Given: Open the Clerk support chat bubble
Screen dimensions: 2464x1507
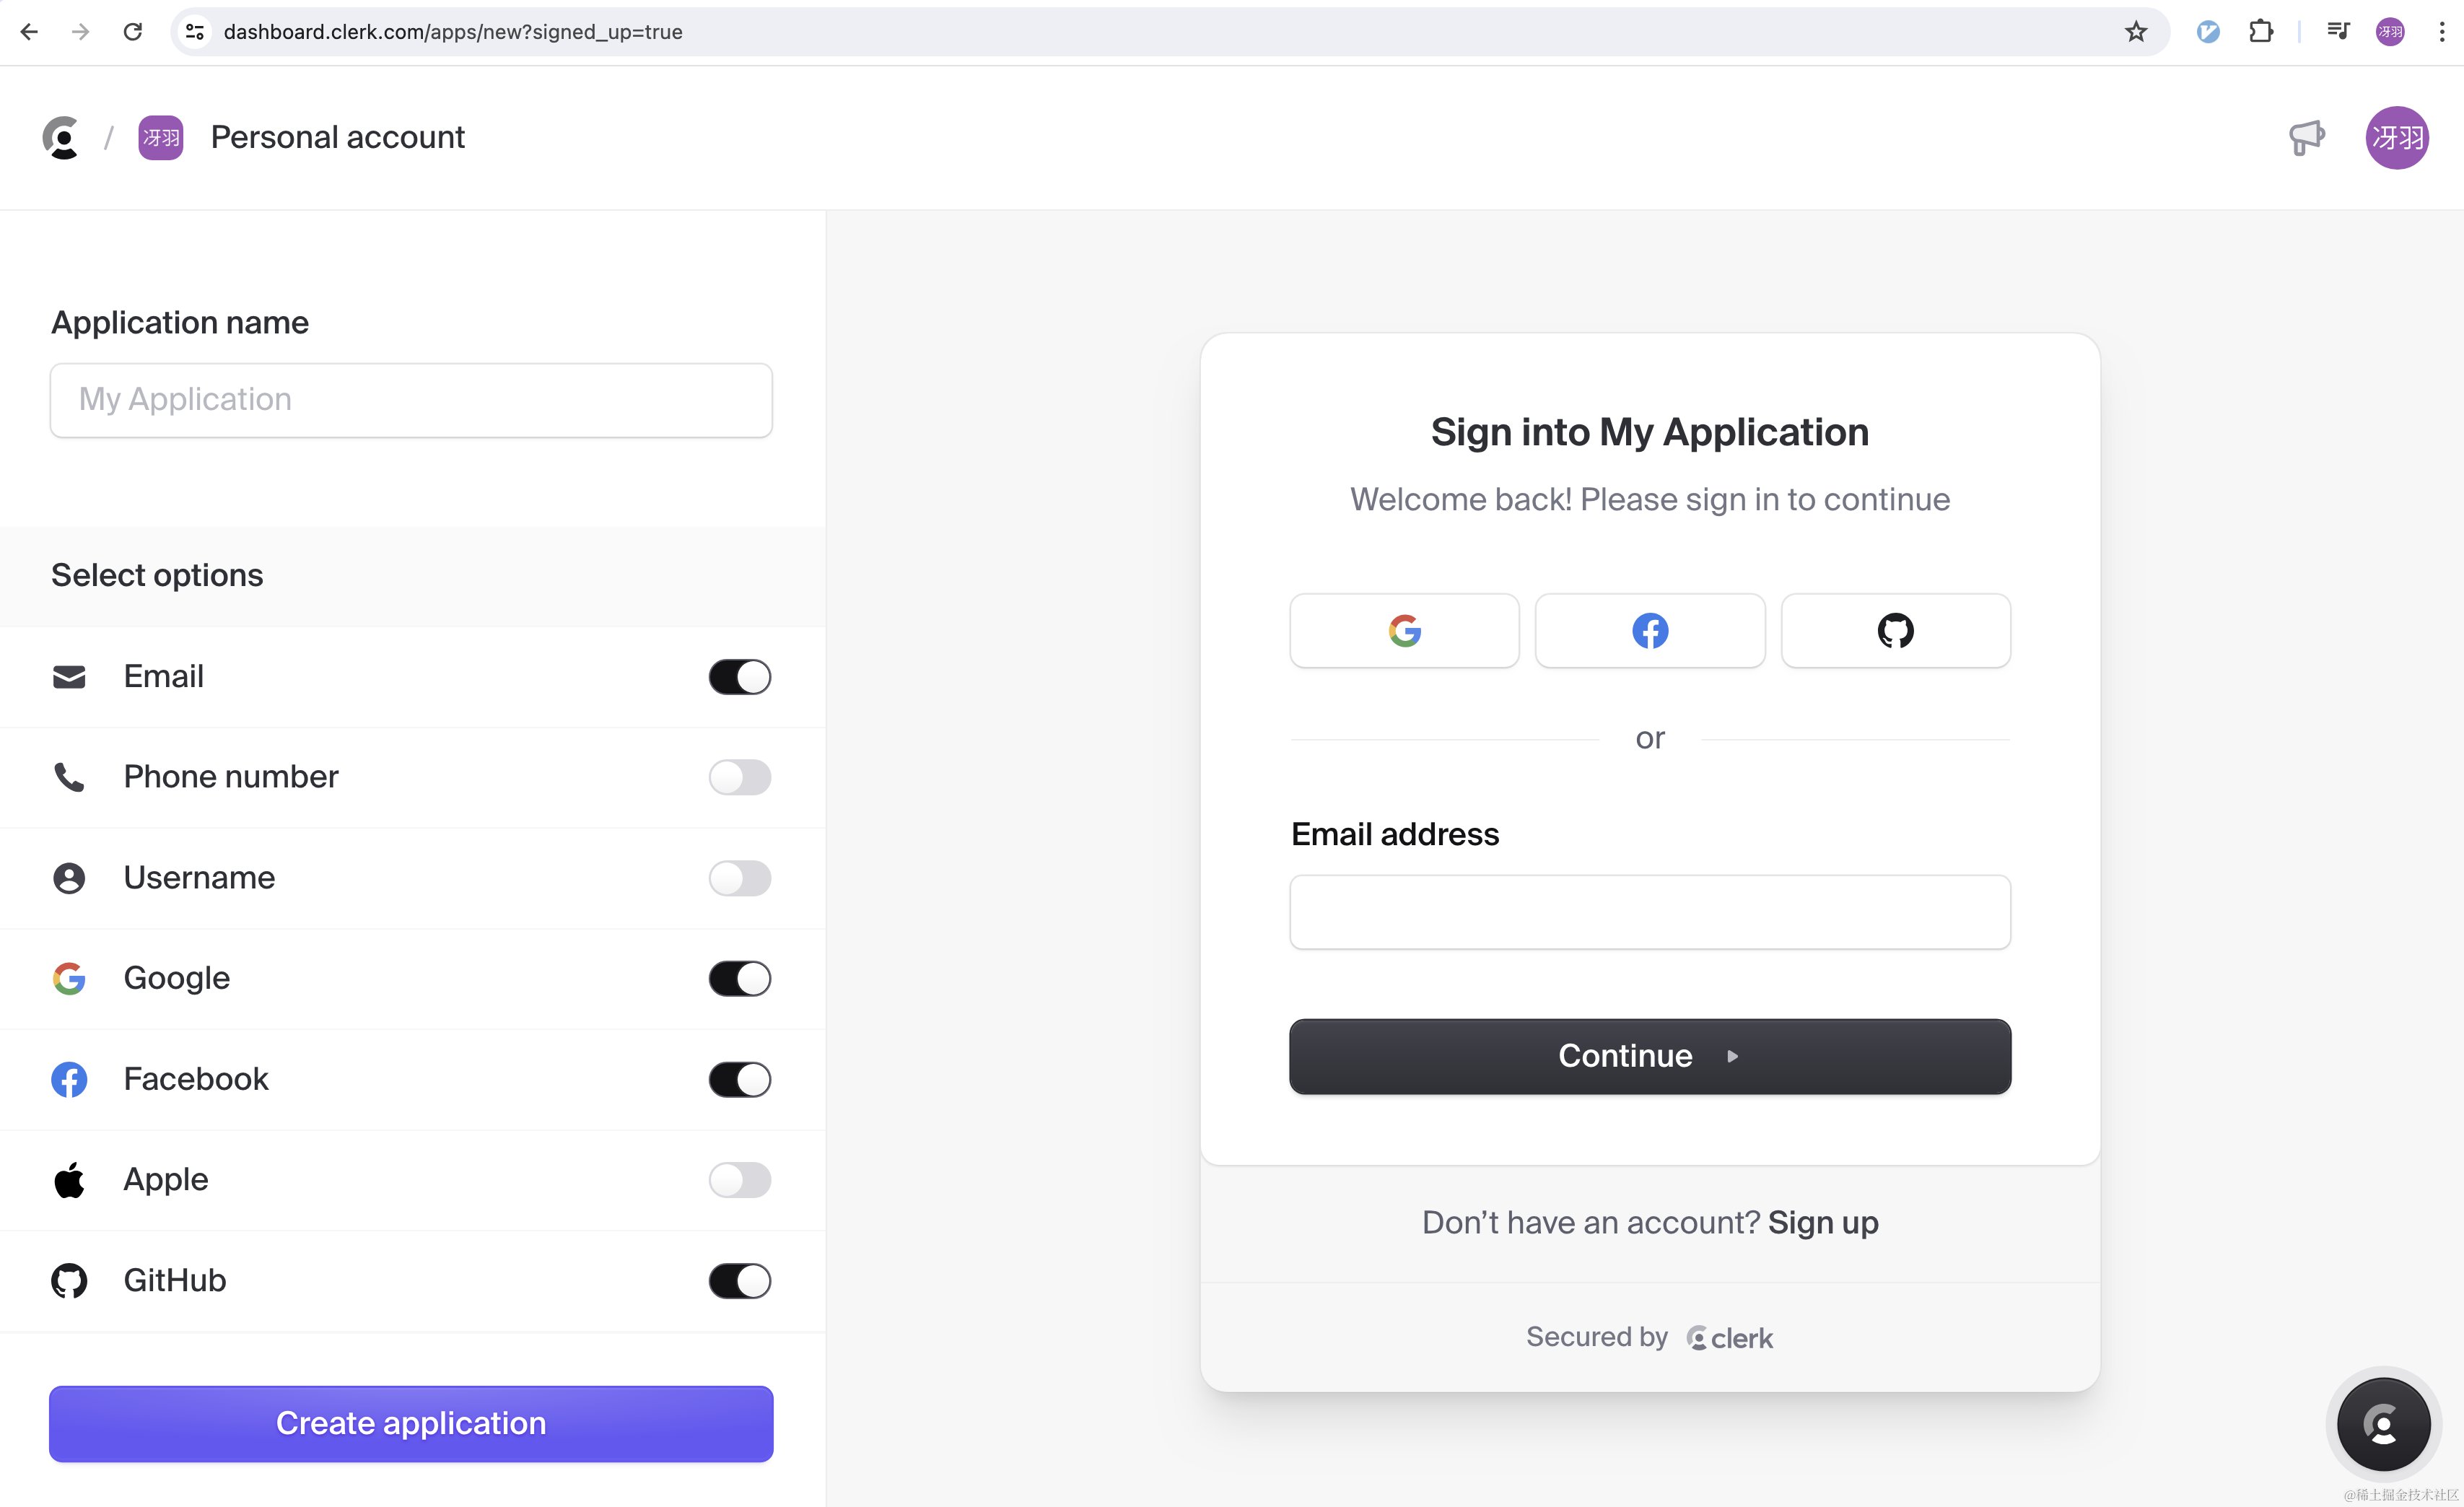Looking at the screenshot, I should tap(2383, 1424).
